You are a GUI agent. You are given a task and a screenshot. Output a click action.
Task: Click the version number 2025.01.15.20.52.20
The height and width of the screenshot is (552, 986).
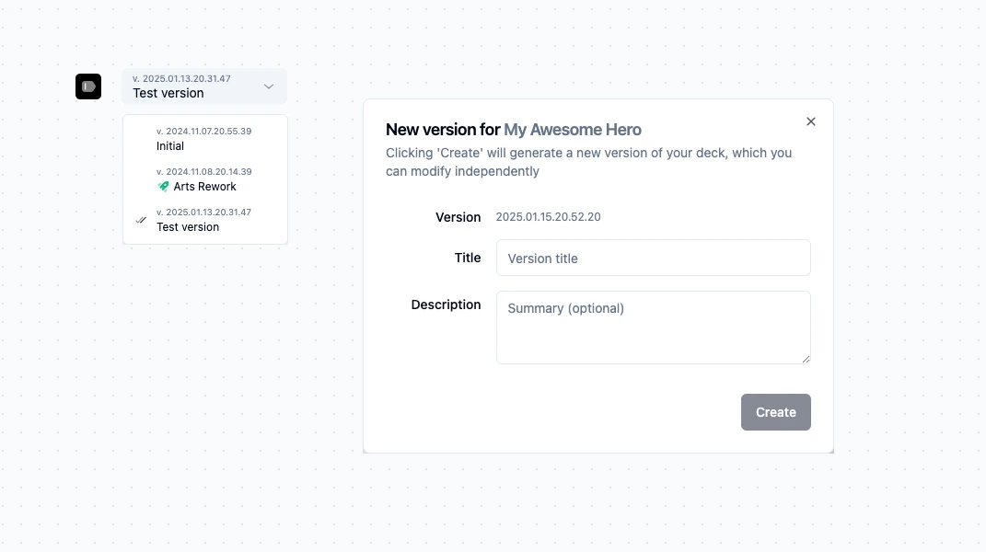(548, 217)
